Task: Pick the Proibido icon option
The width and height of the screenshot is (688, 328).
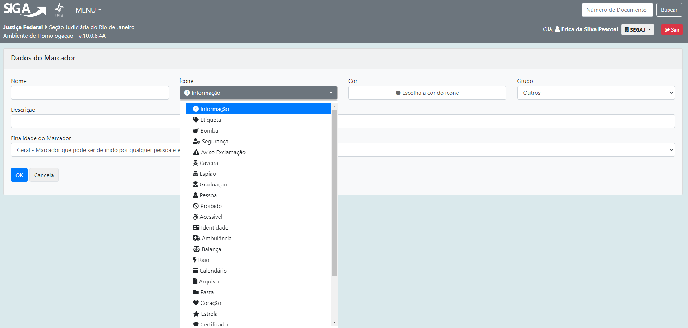Action: pos(211,206)
